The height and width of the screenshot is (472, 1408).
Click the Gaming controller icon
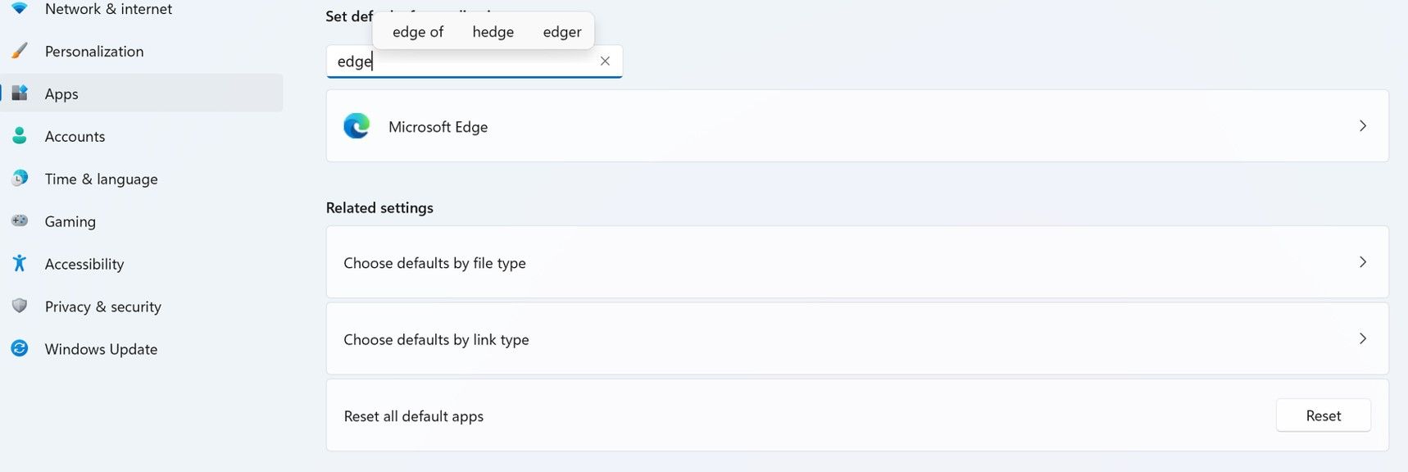(20, 220)
